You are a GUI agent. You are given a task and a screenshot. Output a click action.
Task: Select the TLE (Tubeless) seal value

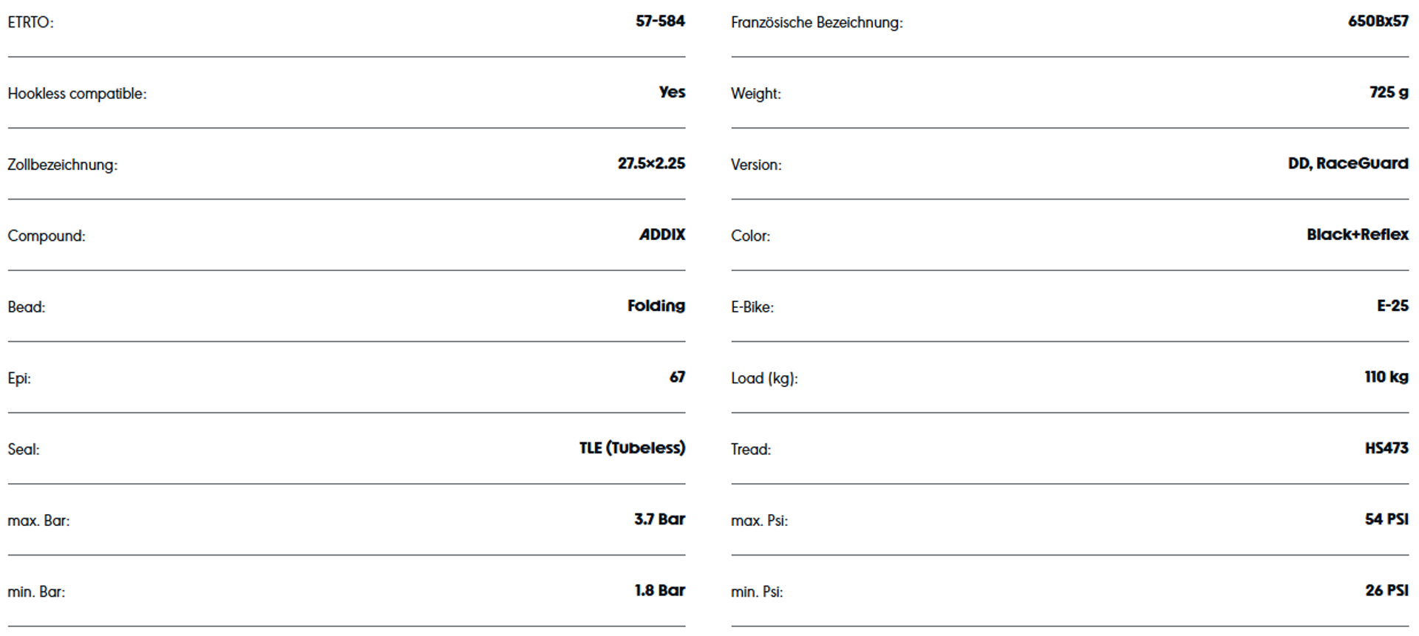click(x=632, y=448)
